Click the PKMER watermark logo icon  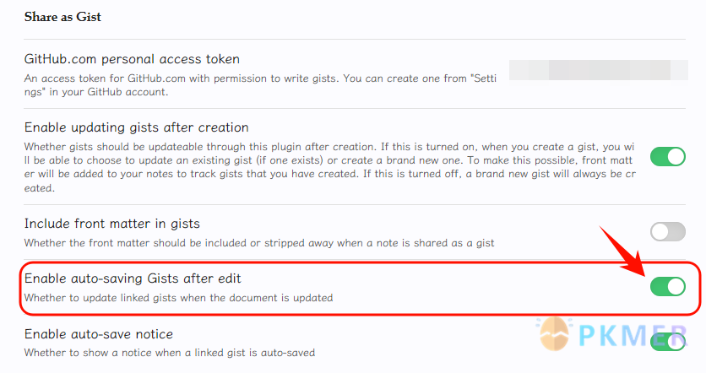pyautogui.click(x=554, y=334)
